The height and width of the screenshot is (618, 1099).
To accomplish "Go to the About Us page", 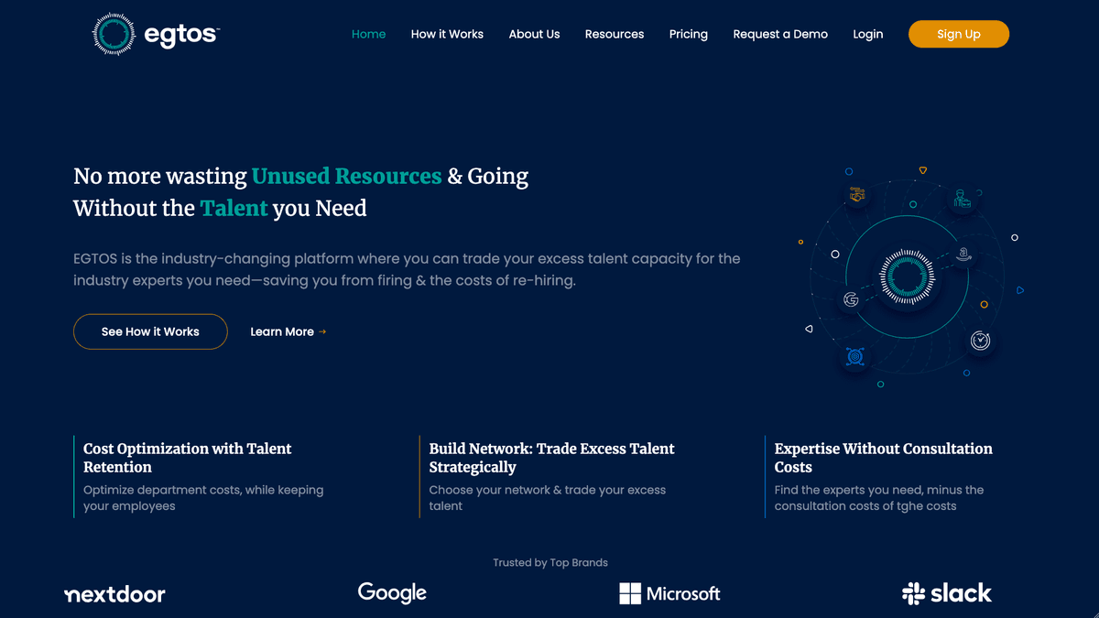I will click(x=534, y=34).
